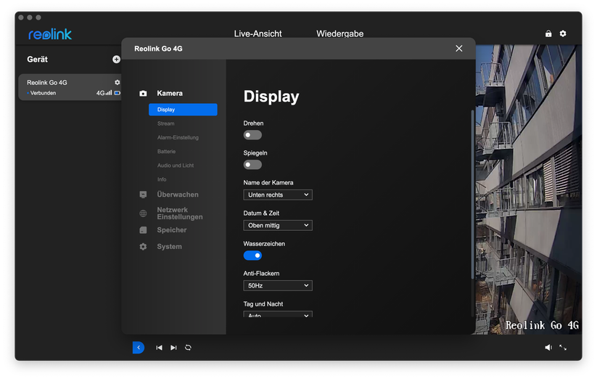Expand System settings section
This screenshot has width=597, height=379.
pyautogui.click(x=170, y=247)
